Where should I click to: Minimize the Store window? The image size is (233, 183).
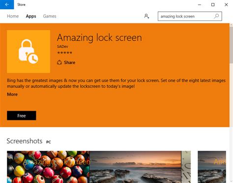[x=200, y=4]
